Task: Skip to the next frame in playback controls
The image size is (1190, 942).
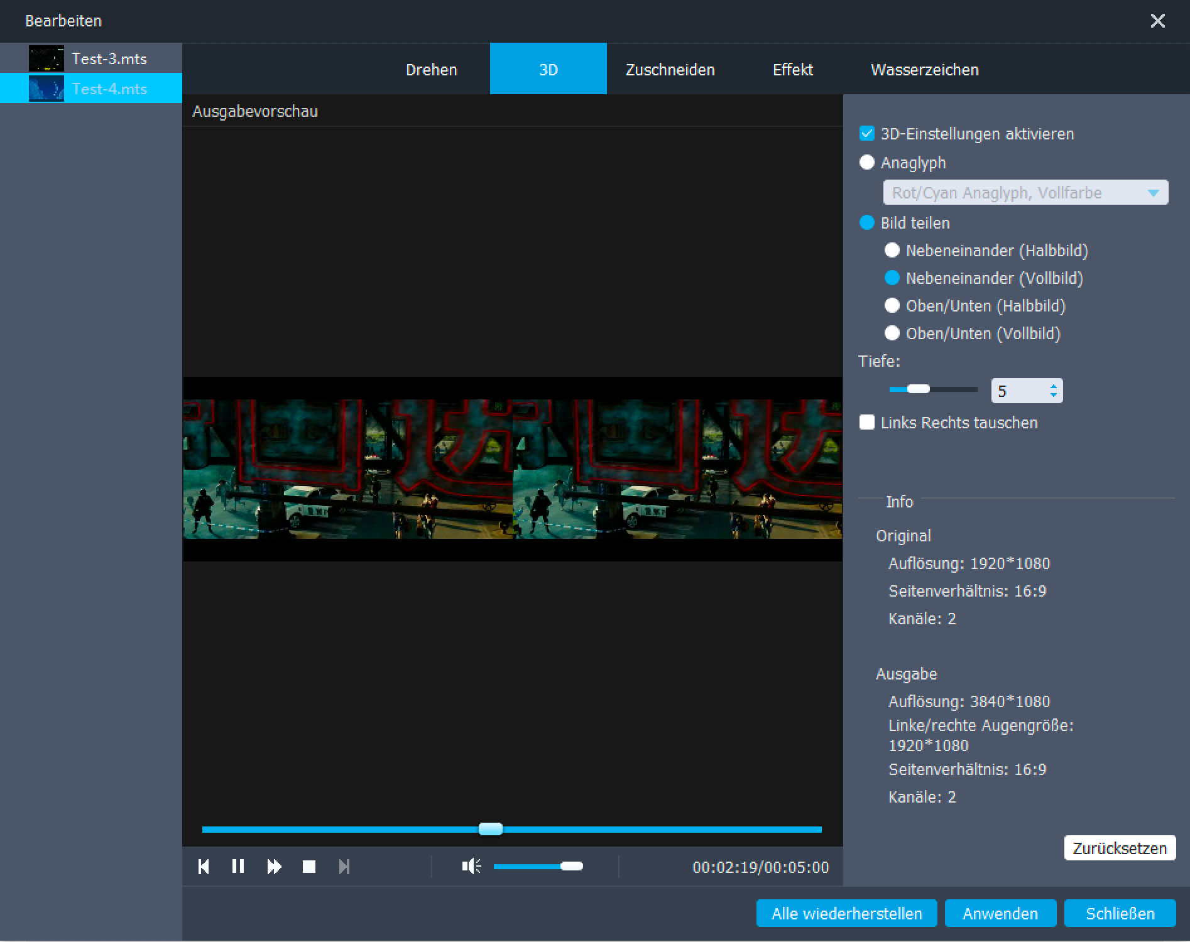Action: pos(344,867)
